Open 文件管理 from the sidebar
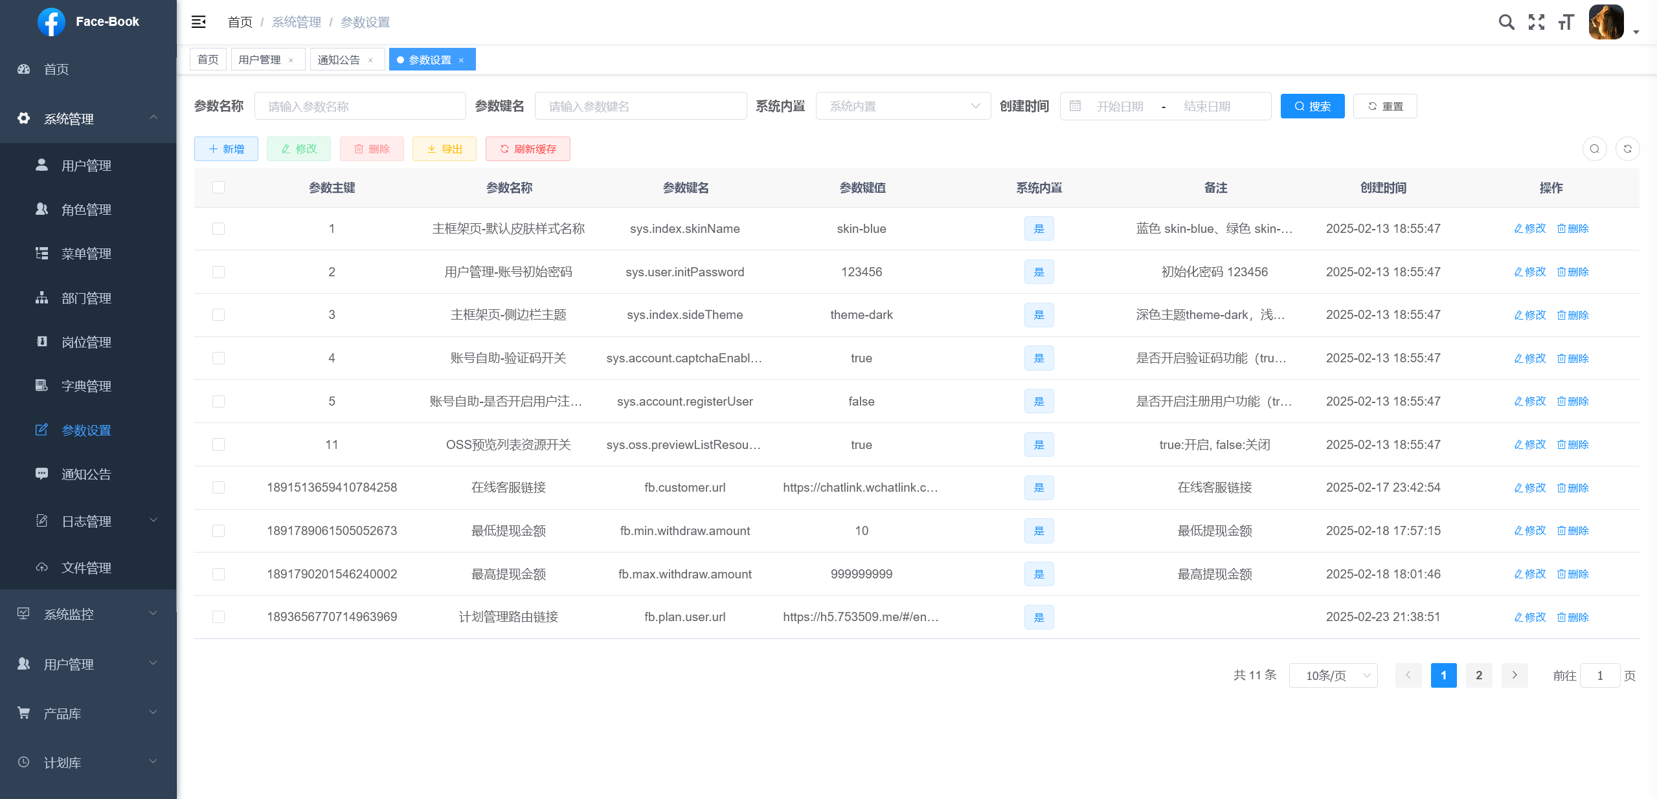Image resolution: width=1657 pixels, height=799 pixels. 86,567
